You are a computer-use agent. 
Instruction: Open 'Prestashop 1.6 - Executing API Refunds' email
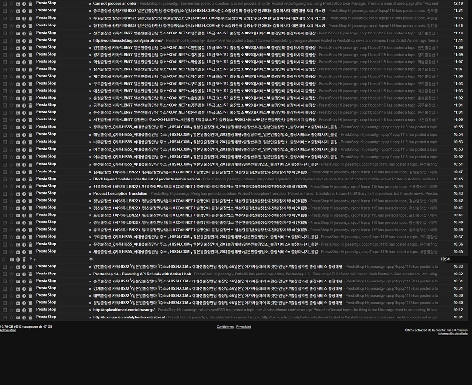point(142,274)
